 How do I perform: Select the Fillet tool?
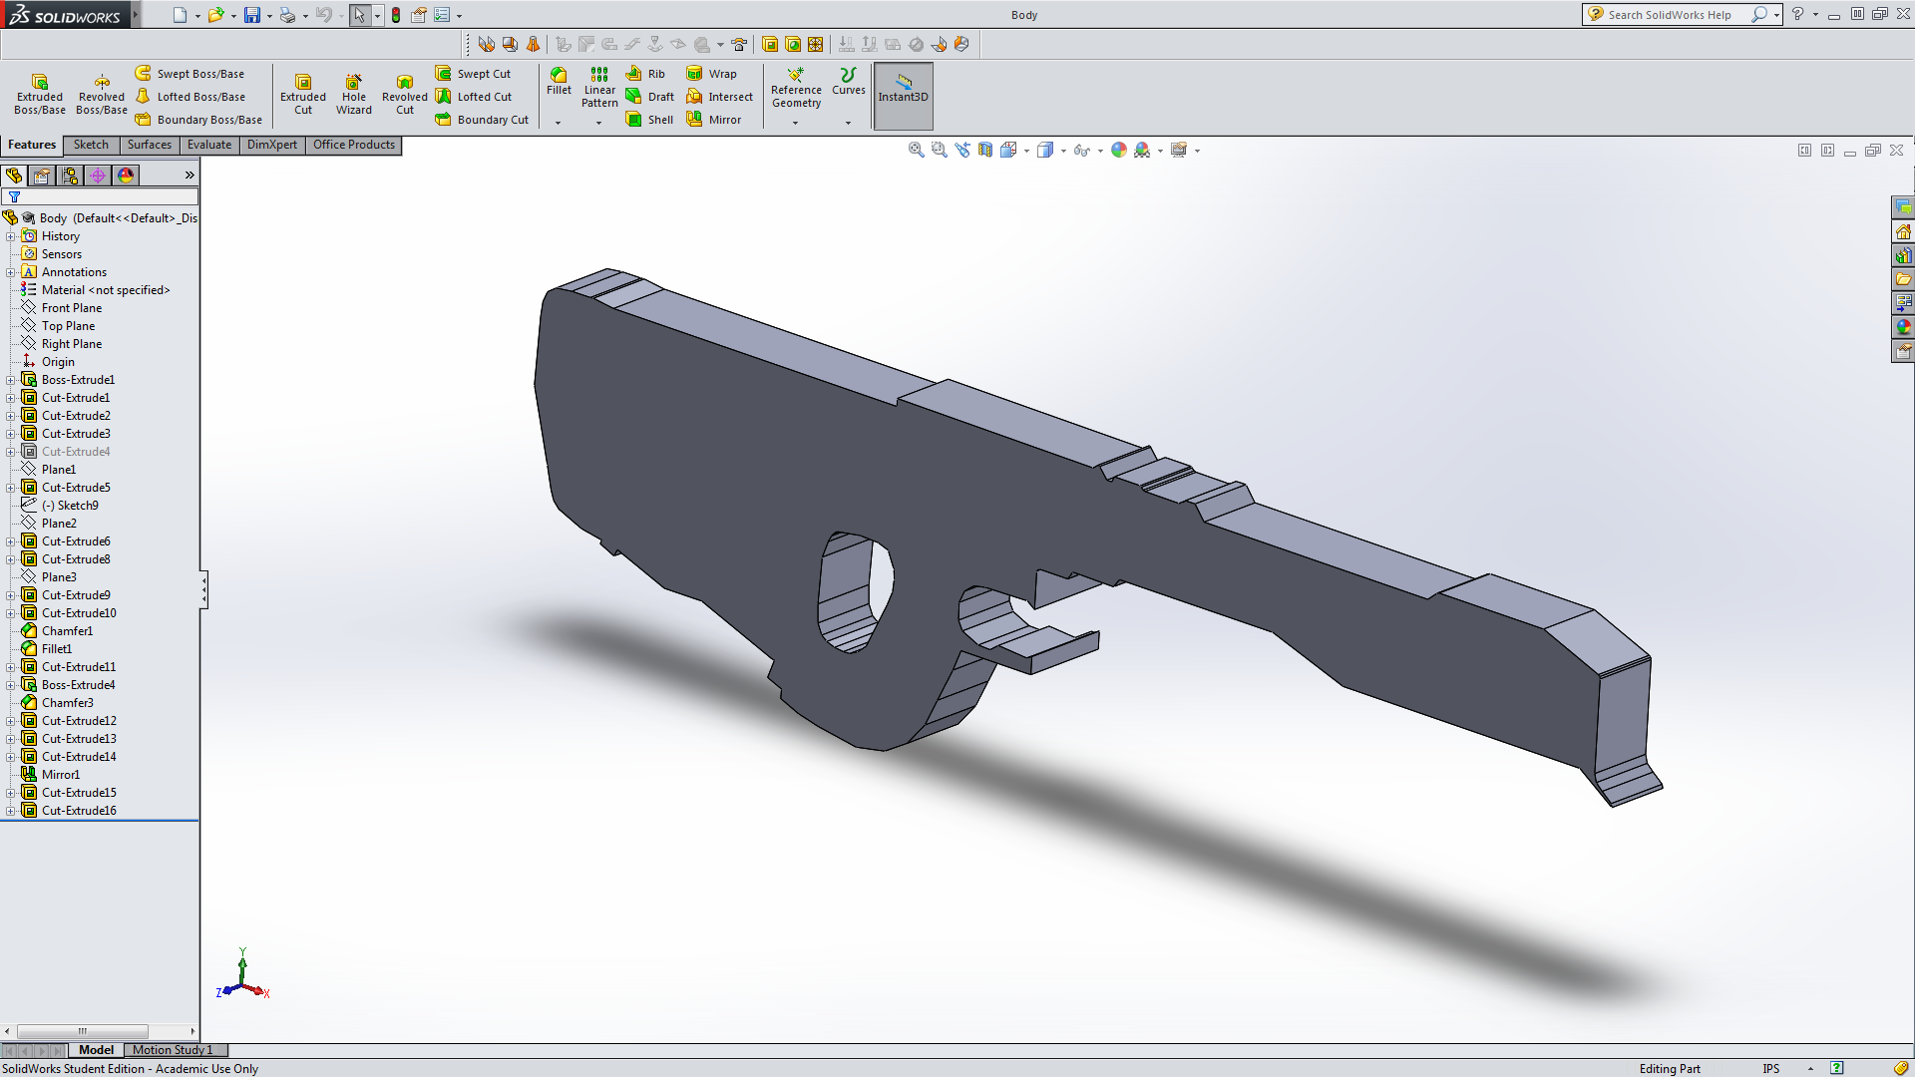click(559, 82)
